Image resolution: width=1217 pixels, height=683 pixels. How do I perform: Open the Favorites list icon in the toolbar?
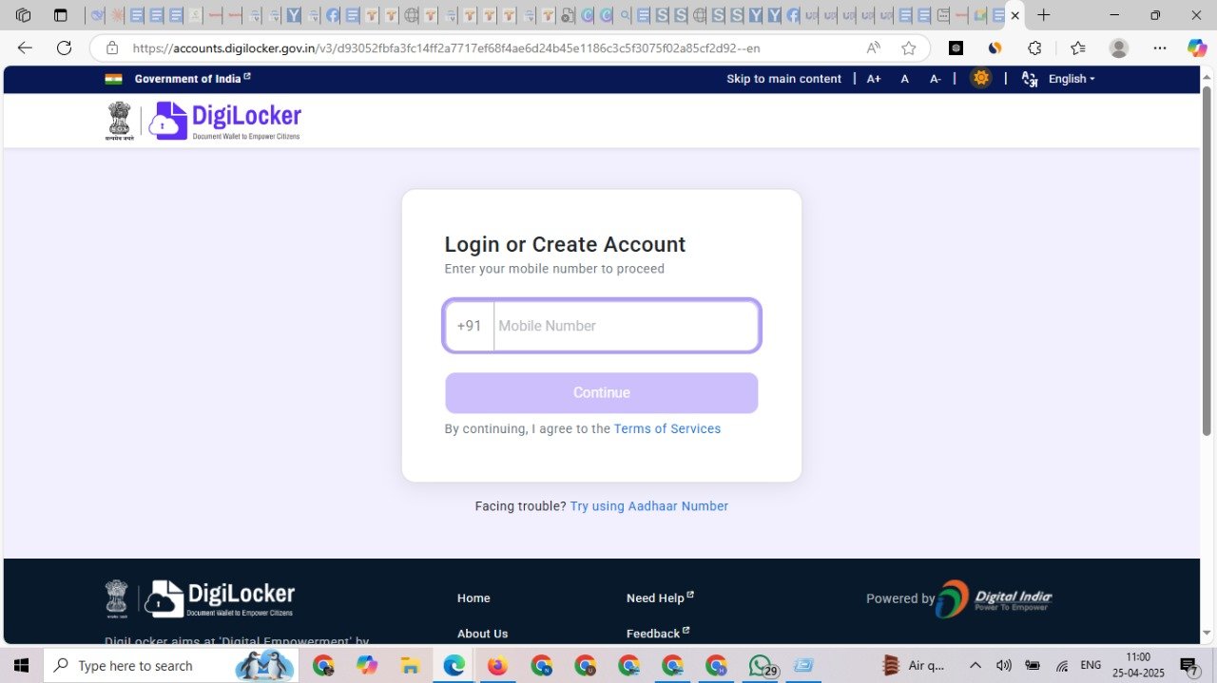[x=1077, y=48]
